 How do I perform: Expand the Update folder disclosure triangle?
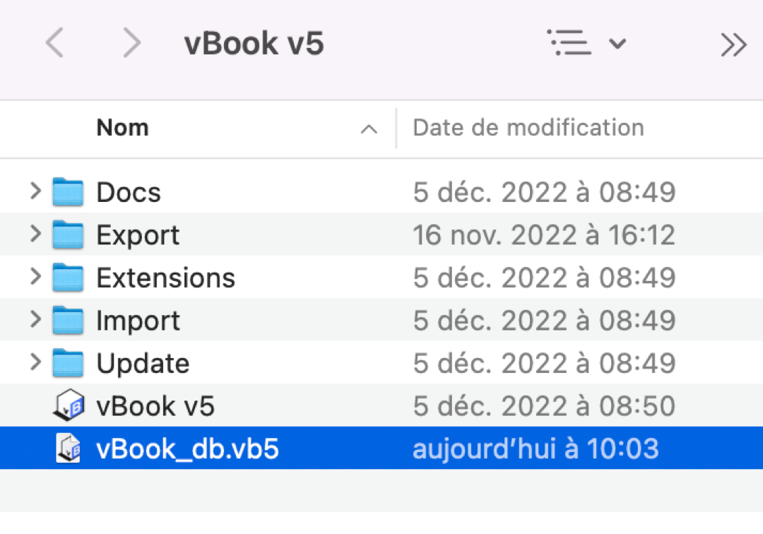click(x=35, y=363)
